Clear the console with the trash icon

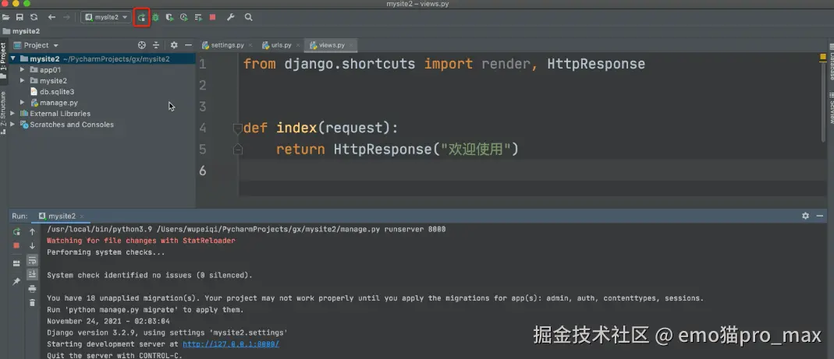(33, 303)
